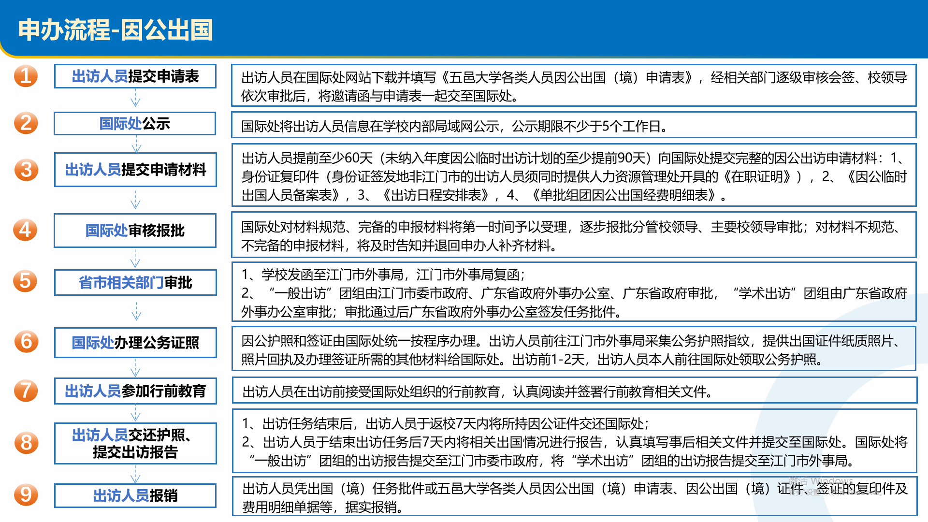Click the orange number 8 circle
Screen dimensions: 928x522
pos(26,442)
